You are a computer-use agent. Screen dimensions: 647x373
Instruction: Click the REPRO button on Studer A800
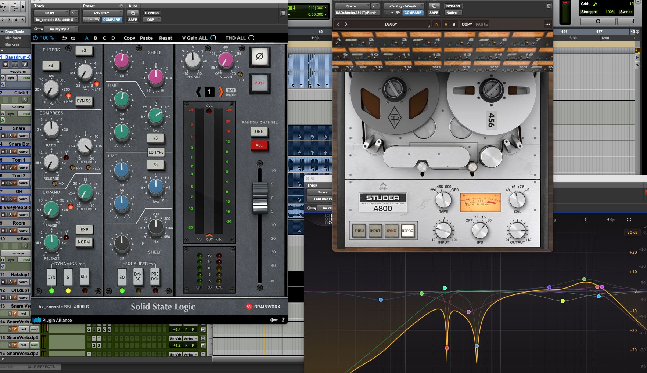coord(407,231)
